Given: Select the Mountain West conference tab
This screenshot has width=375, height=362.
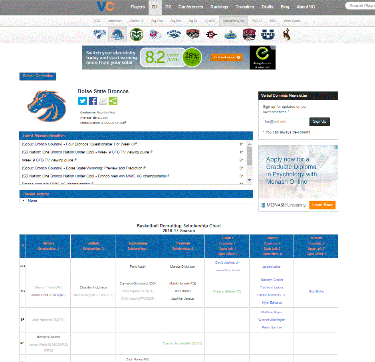Looking at the screenshot, I should tap(233, 21).
